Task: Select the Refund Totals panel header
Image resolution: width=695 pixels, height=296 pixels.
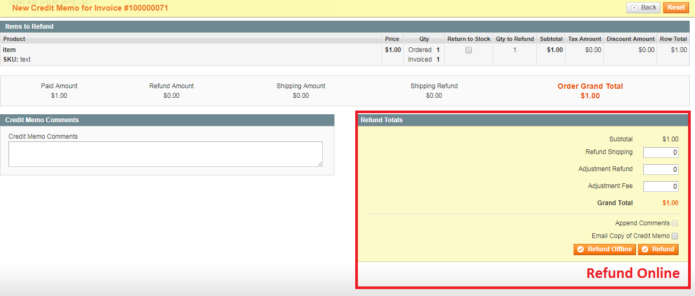Action: click(x=381, y=120)
